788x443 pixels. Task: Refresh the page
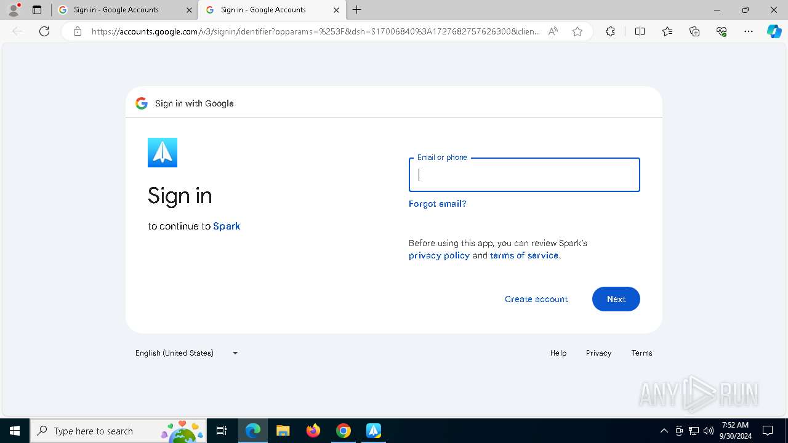(x=44, y=31)
